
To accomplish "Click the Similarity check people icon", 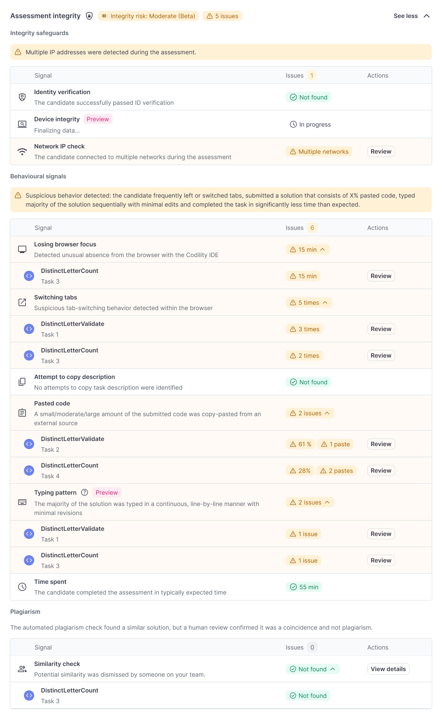I will tap(22, 669).
